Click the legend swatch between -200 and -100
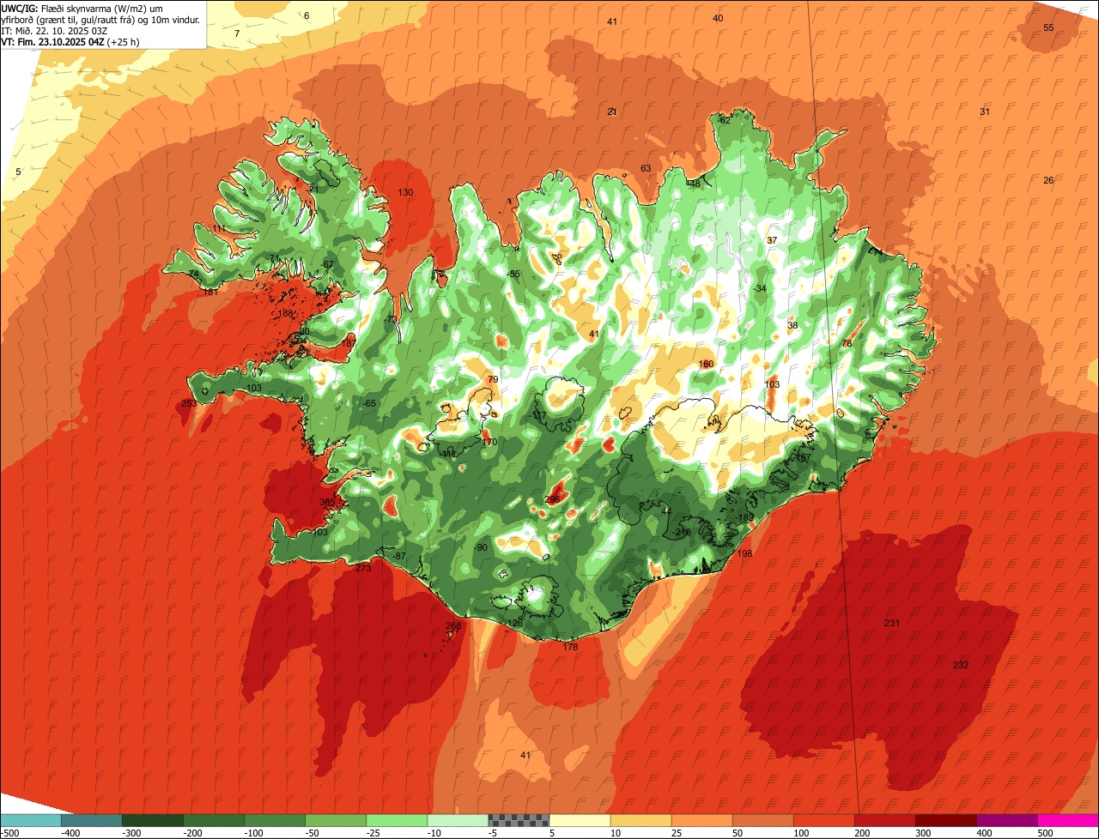The height and width of the screenshot is (839, 1099). click(214, 820)
